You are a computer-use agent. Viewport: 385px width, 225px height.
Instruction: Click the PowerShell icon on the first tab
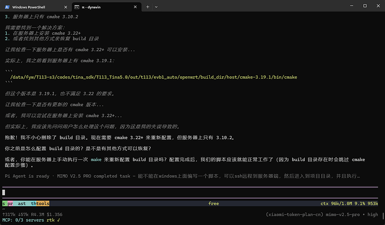pyautogui.click(x=7, y=7)
